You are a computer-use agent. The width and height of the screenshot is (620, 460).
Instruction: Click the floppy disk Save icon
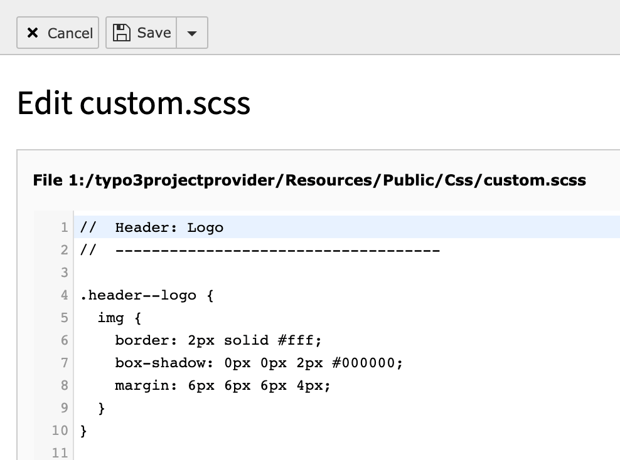click(x=121, y=33)
